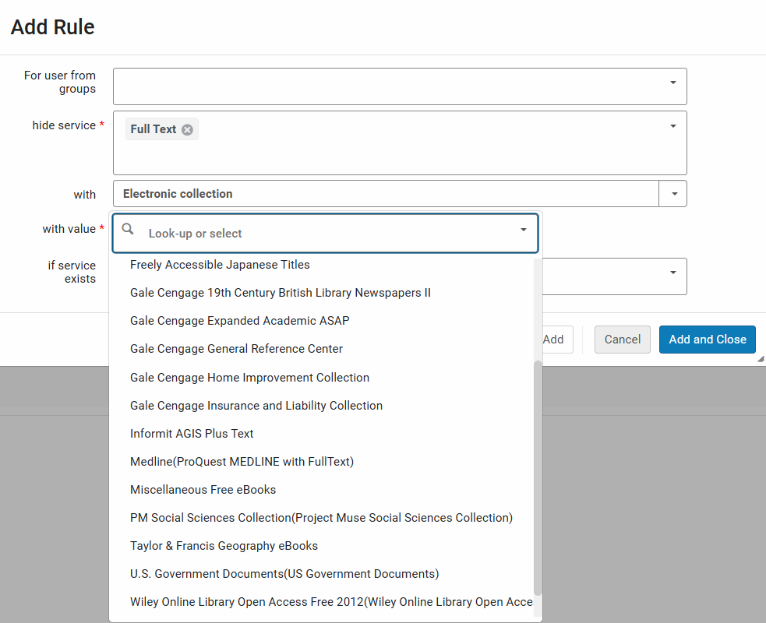
Task: Focus the Look-up or select input
Action: point(327,234)
